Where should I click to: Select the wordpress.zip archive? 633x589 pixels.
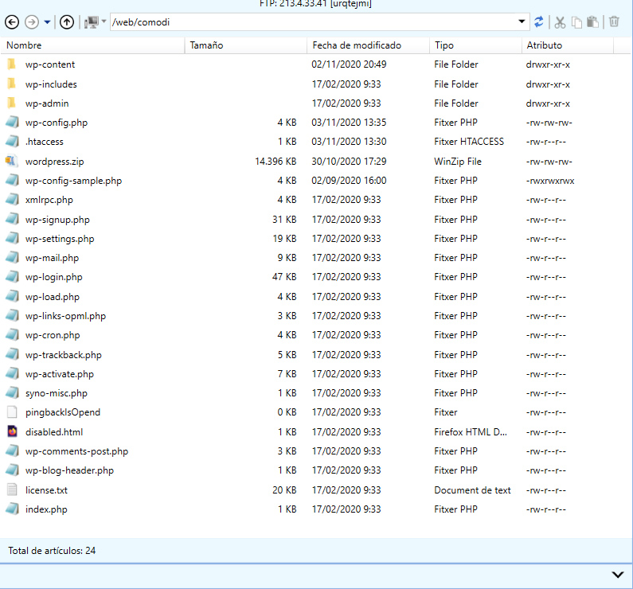click(x=53, y=162)
